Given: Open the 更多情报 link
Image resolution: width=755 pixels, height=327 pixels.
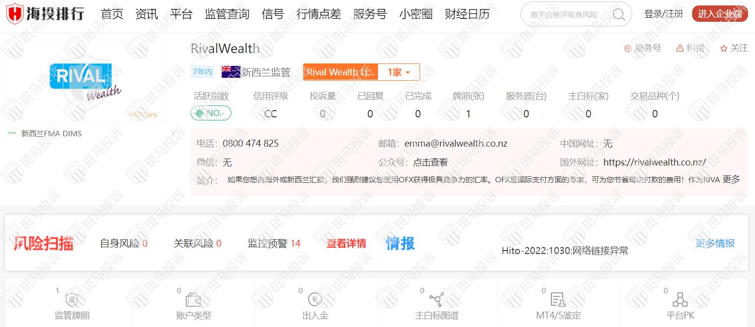Looking at the screenshot, I should (715, 243).
